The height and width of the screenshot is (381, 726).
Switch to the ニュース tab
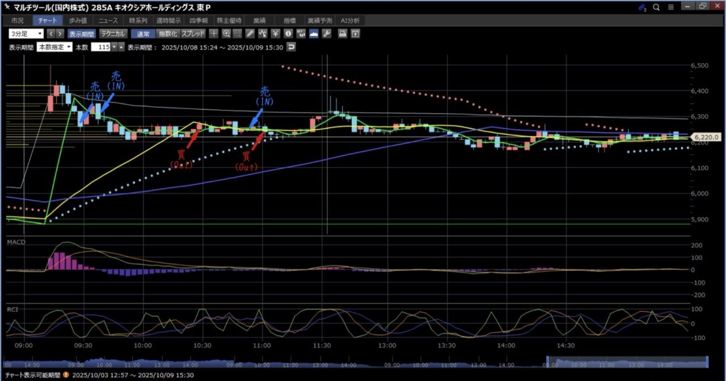pyautogui.click(x=108, y=20)
